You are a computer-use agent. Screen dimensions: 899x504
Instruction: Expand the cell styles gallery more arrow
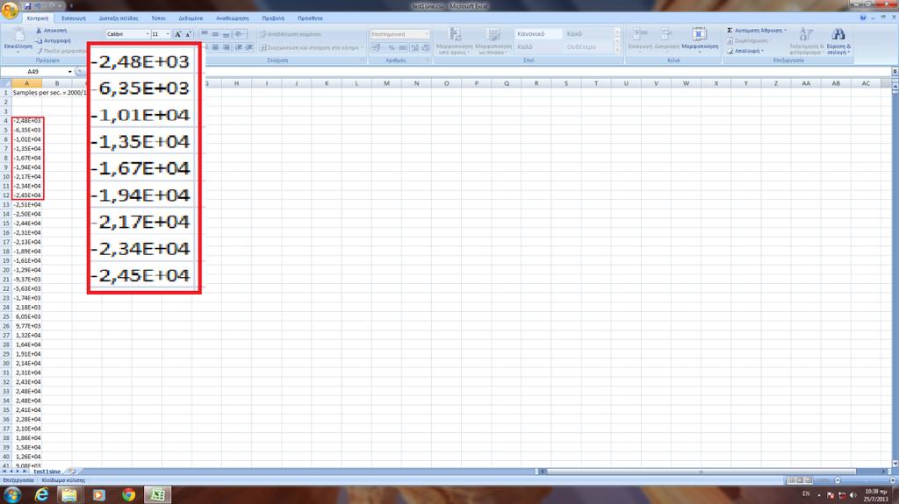click(617, 52)
